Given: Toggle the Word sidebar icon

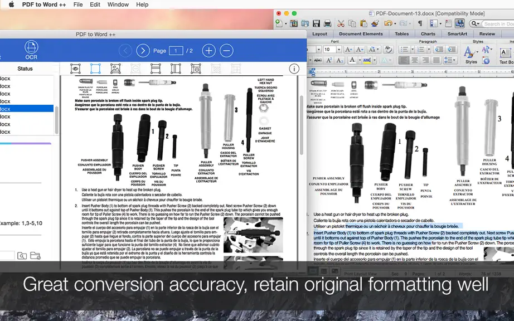Looking at the screenshot, I should click(x=434, y=23).
